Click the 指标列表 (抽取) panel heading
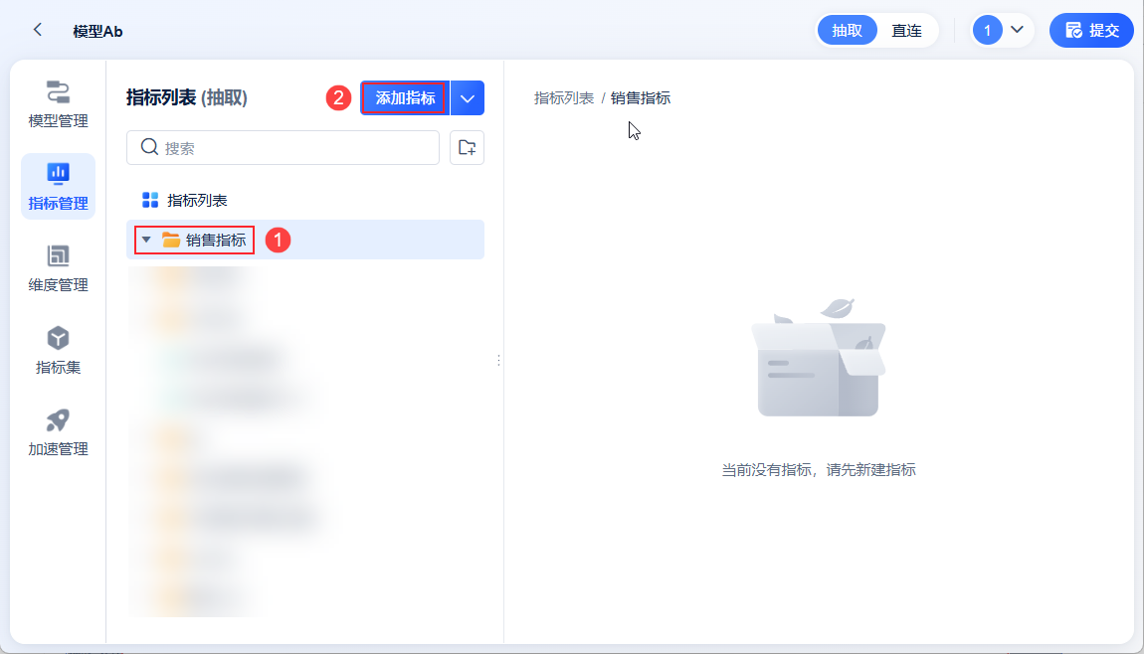Viewport: 1144px width, 654px height. [187, 97]
